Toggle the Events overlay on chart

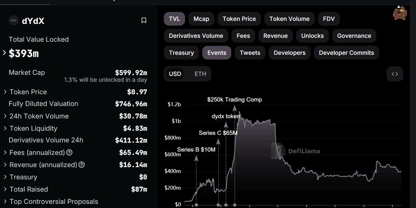click(217, 53)
